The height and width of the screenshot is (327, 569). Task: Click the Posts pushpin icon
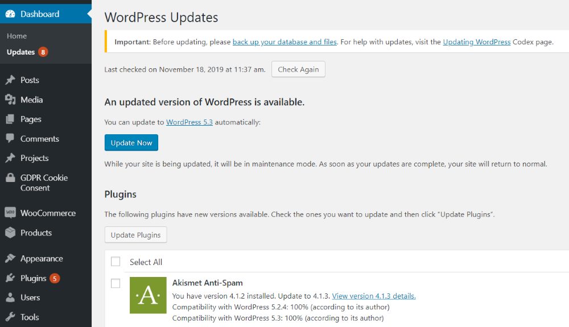10,80
